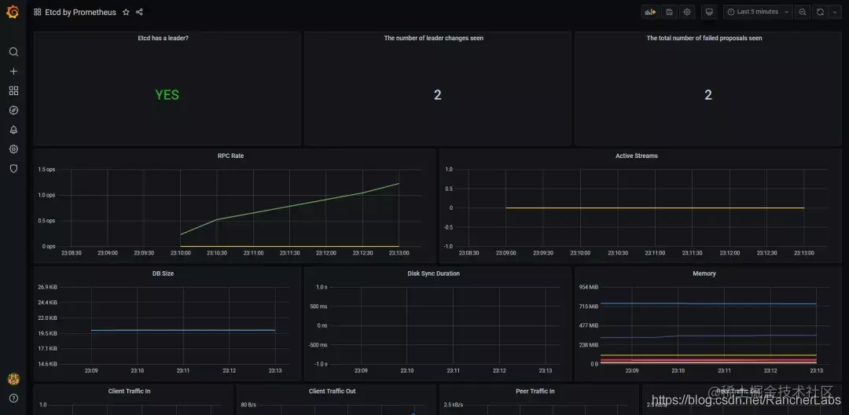849x415 pixels.
Task: Click the 1.5 ops axis label
Action: [46, 169]
